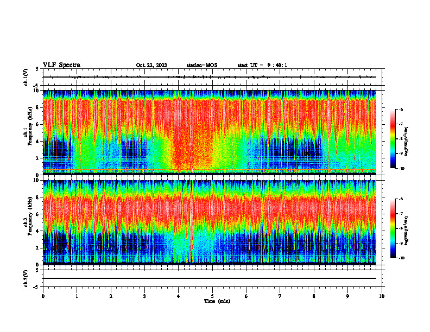This screenshot has width=430, height=332.
Task: Click the "8" tick on ch.1 frequency axis
Action: point(38,107)
